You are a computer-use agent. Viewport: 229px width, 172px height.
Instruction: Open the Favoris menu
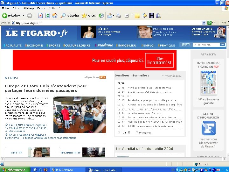41,8
